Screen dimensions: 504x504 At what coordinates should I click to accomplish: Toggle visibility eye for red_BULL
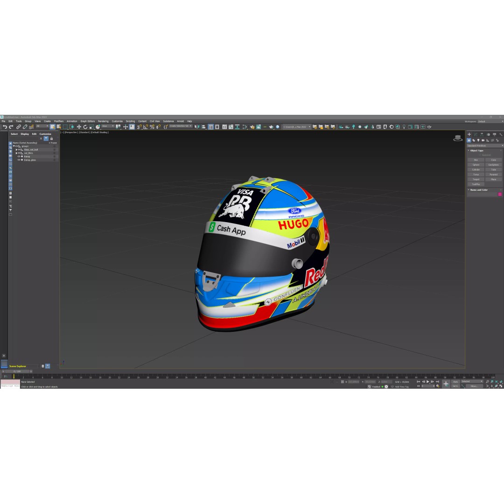point(19,153)
